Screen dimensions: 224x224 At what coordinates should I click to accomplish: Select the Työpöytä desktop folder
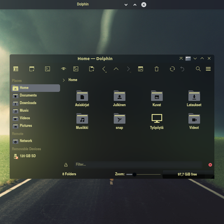[x=157, y=121]
